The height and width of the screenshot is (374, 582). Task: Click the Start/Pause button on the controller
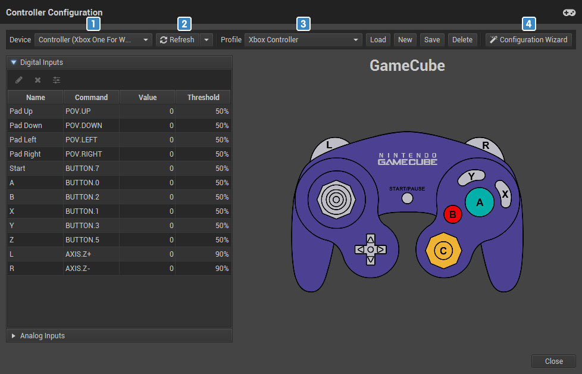[407, 198]
